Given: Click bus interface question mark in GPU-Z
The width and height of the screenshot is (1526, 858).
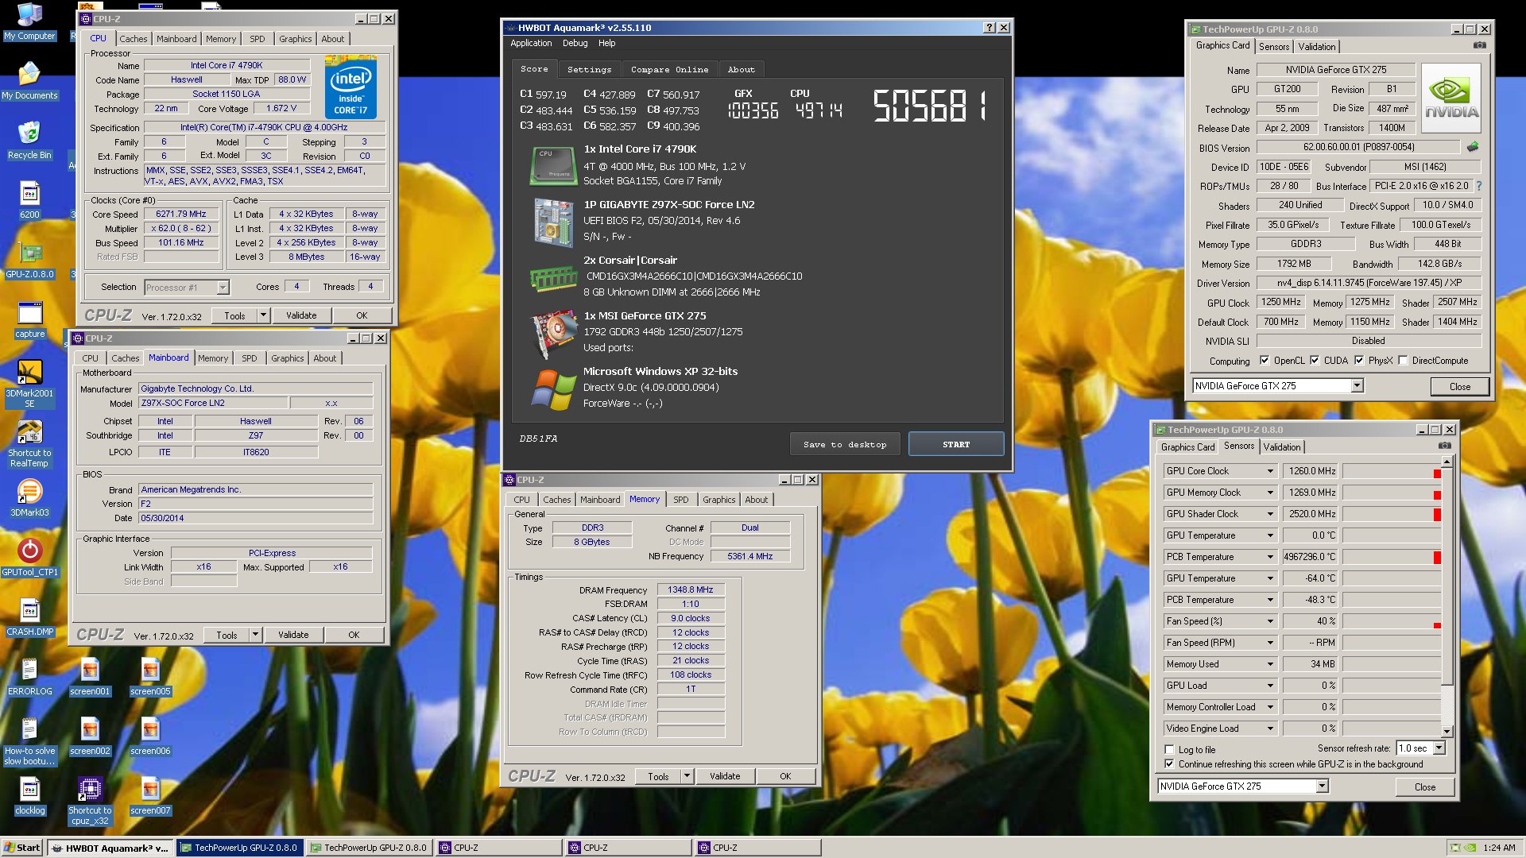Looking at the screenshot, I should (1479, 186).
